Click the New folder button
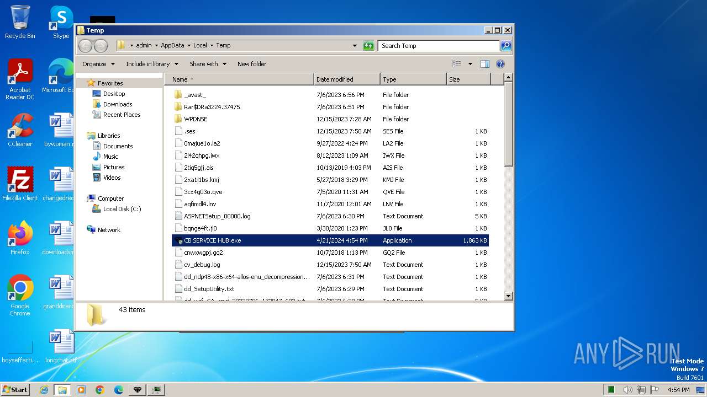Image resolution: width=707 pixels, height=397 pixels. (x=252, y=64)
